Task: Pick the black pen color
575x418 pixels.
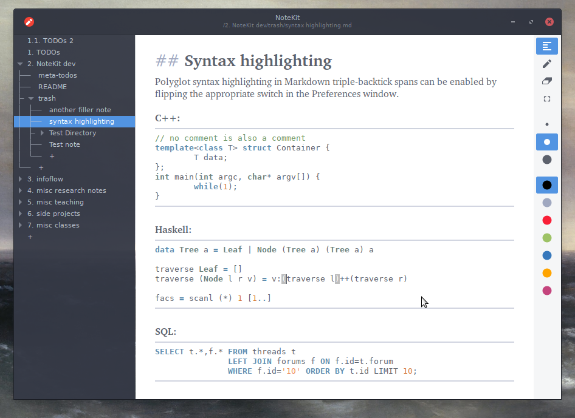Action: [547, 185]
